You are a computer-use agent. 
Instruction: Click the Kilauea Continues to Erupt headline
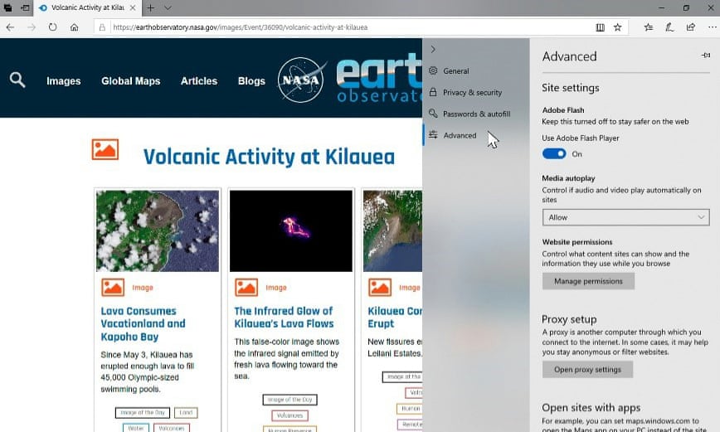(x=395, y=318)
